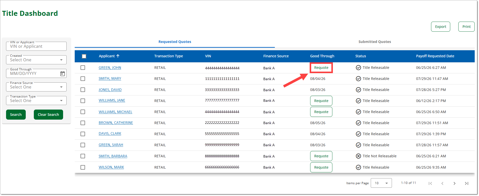Click the Clear Search button

pyautogui.click(x=48, y=115)
